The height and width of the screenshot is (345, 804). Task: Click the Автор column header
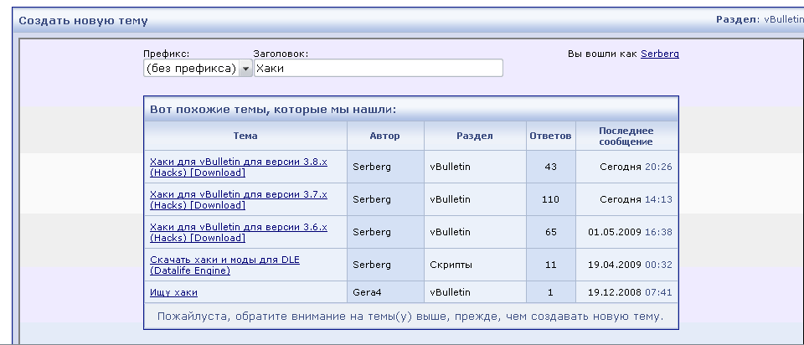pyautogui.click(x=385, y=136)
